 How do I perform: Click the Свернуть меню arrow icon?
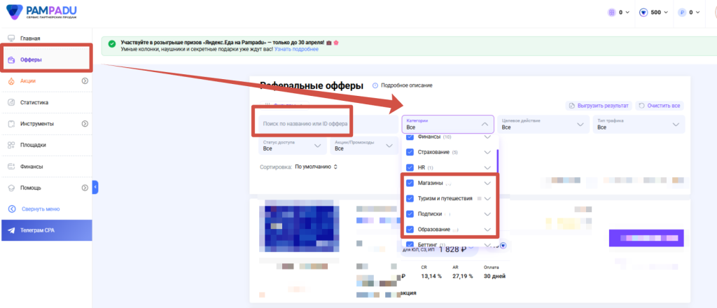point(12,209)
